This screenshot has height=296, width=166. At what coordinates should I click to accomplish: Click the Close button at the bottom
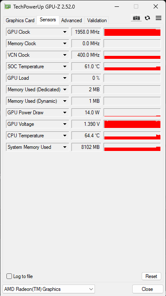point(148,289)
